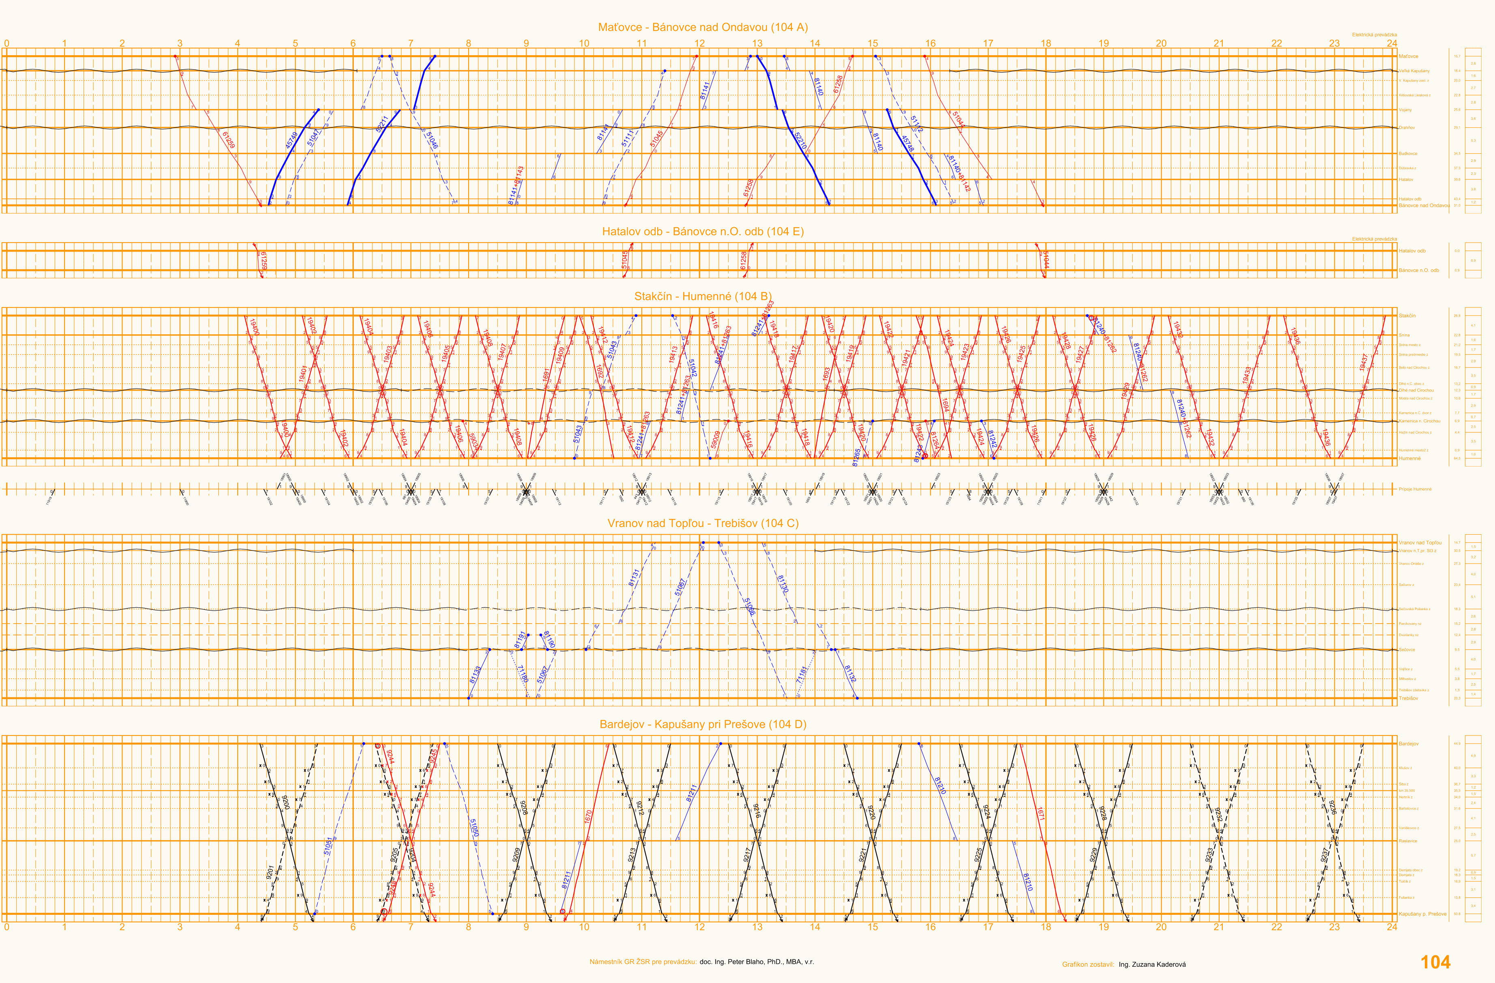
Task: Click the large sheet number '104' at bottom right
Action: pos(1436,962)
